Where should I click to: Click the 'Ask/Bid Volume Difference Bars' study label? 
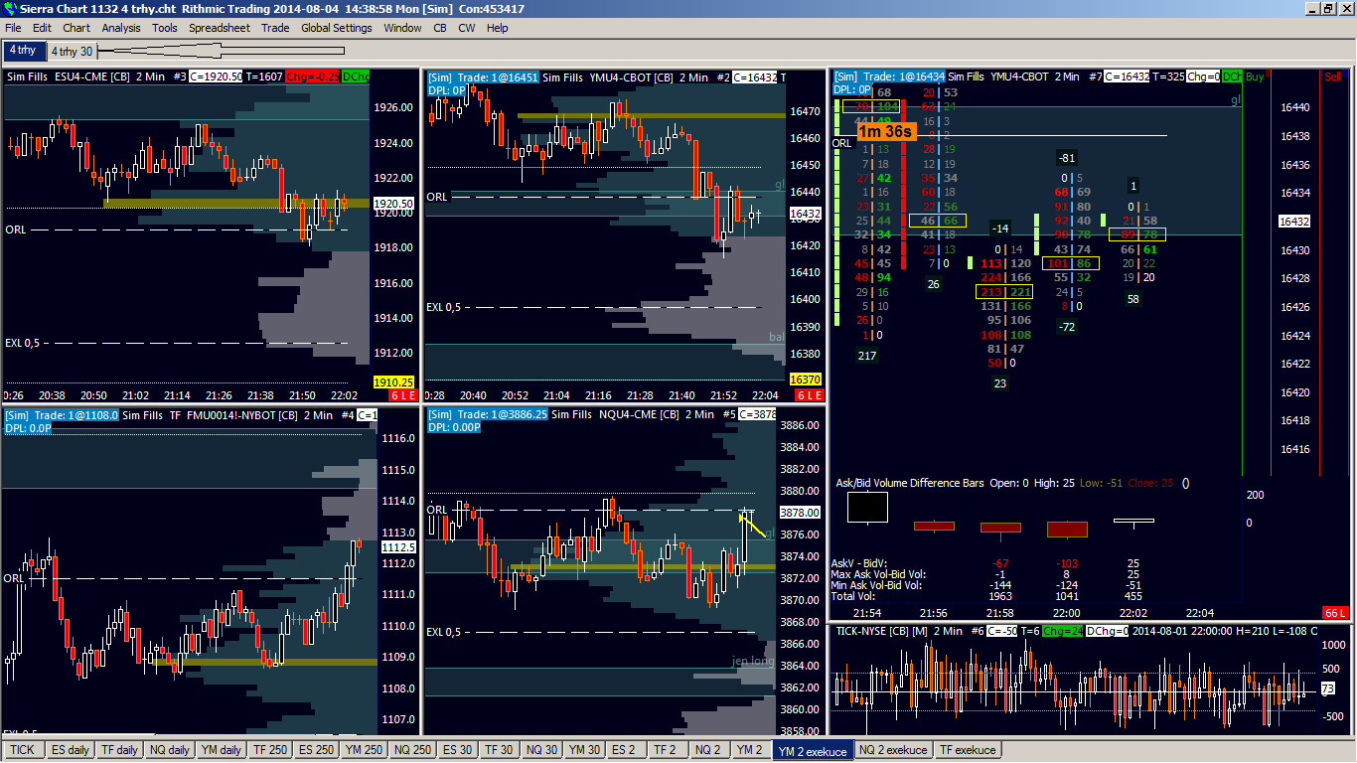911,483
